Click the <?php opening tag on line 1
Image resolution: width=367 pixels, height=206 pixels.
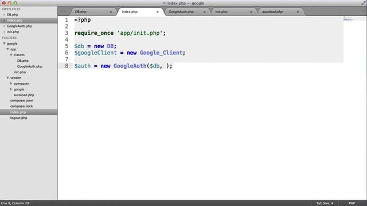83,20
